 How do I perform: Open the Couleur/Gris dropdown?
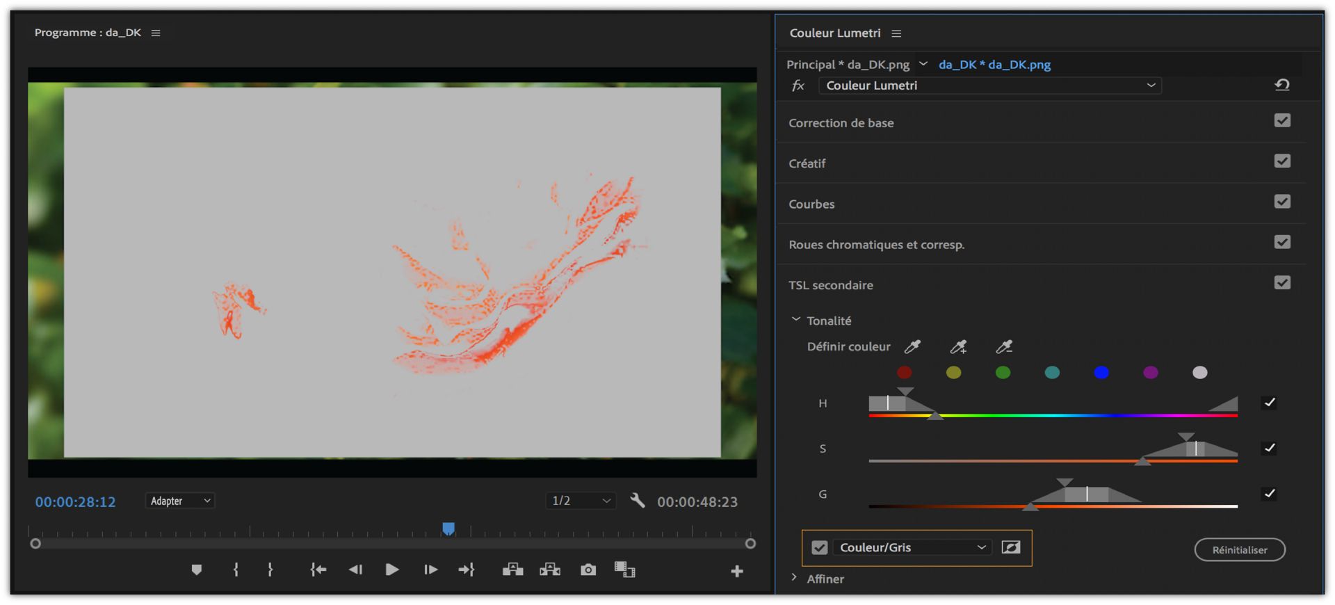(912, 548)
